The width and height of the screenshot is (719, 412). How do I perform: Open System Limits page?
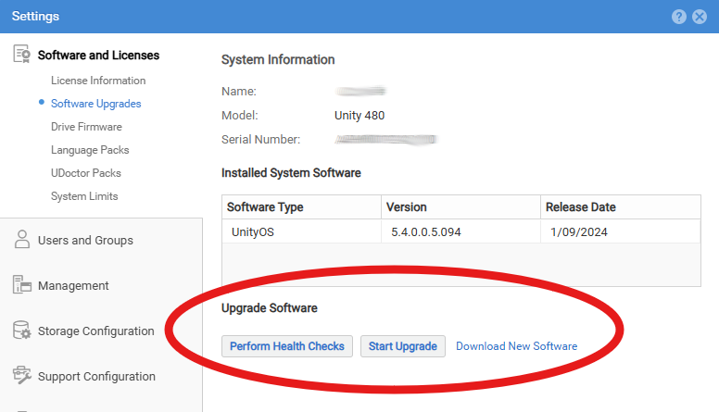84,196
